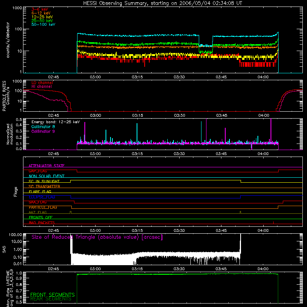
Task: Click the cyan Collimator 8 spike at 03:15
Action: click(x=137, y=133)
